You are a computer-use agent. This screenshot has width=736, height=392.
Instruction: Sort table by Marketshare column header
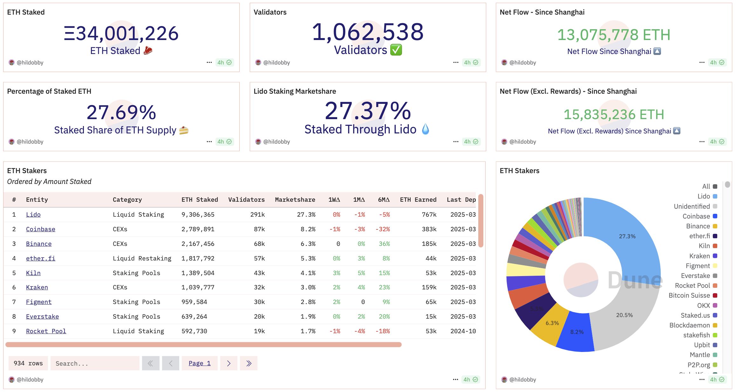pyautogui.click(x=295, y=200)
